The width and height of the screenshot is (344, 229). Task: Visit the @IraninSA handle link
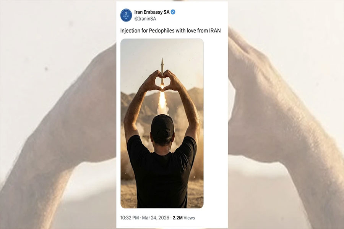[x=145, y=19]
